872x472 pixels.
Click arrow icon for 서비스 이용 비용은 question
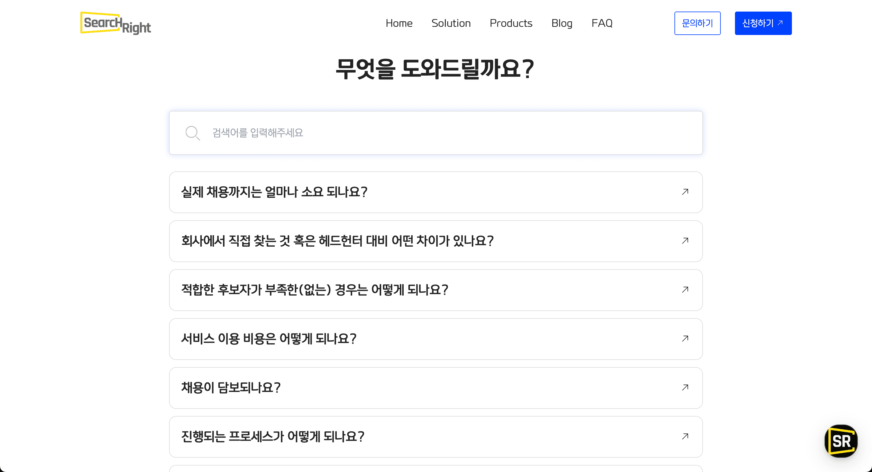[x=685, y=338]
